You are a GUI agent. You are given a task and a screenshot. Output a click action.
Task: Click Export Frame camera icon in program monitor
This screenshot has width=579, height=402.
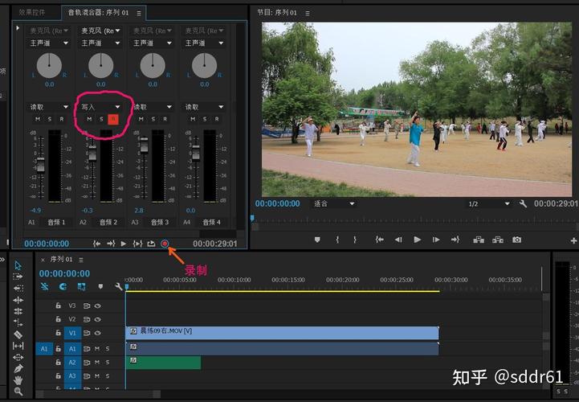[x=516, y=240]
